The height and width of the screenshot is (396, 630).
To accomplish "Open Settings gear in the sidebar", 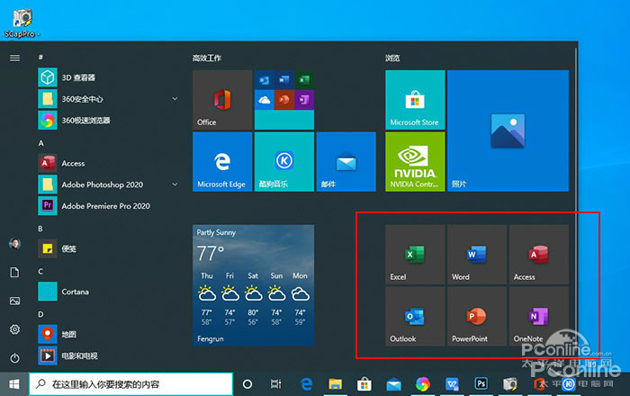I will point(15,329).
